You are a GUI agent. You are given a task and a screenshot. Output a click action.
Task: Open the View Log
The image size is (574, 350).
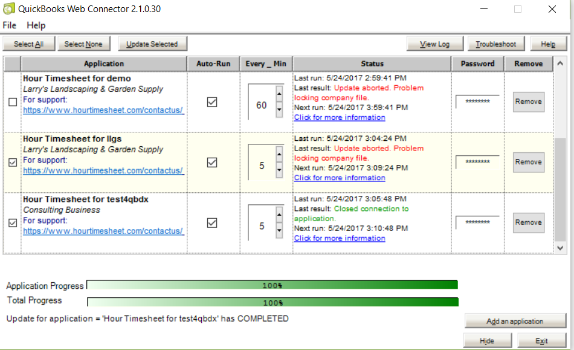coord(434,44)
